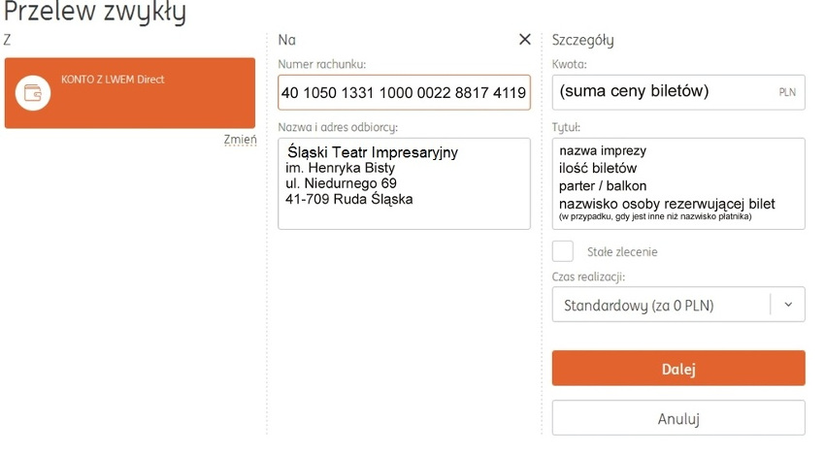This screenshot has width=825, height=455.
Task: Click the Czas realizacji label
Action: pyautogui.click(x=588, y=276)
